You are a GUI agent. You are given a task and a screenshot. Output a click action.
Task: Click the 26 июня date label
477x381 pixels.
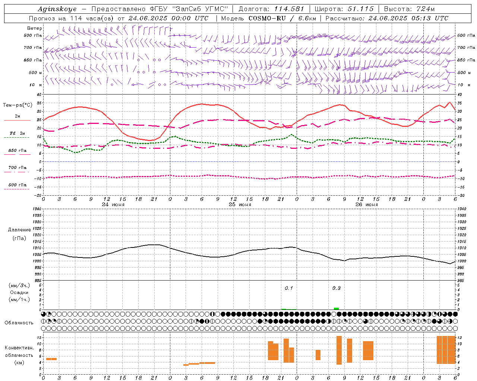pyautogui.click(x=367, y=205)
